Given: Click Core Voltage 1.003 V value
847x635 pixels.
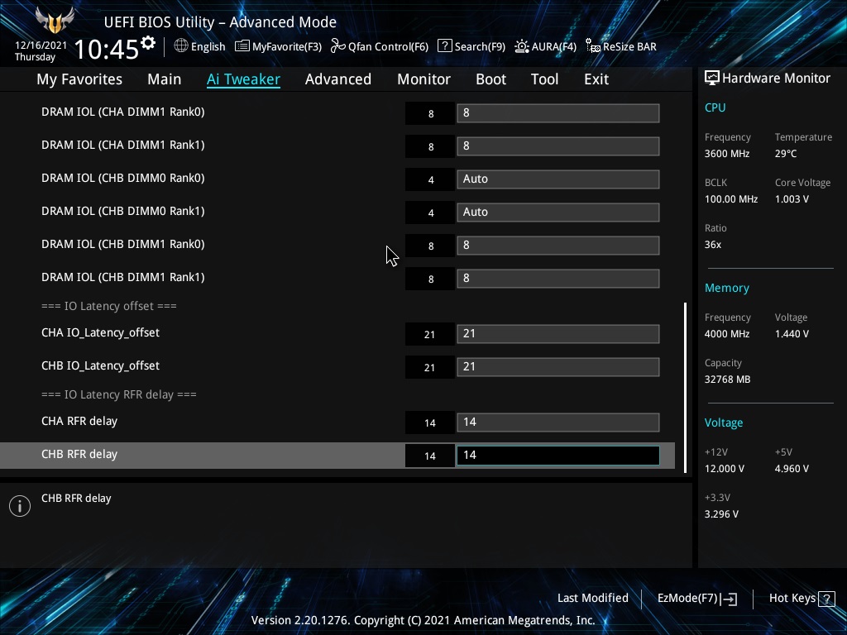Looking at the screenshot, I should click(792, 198).
